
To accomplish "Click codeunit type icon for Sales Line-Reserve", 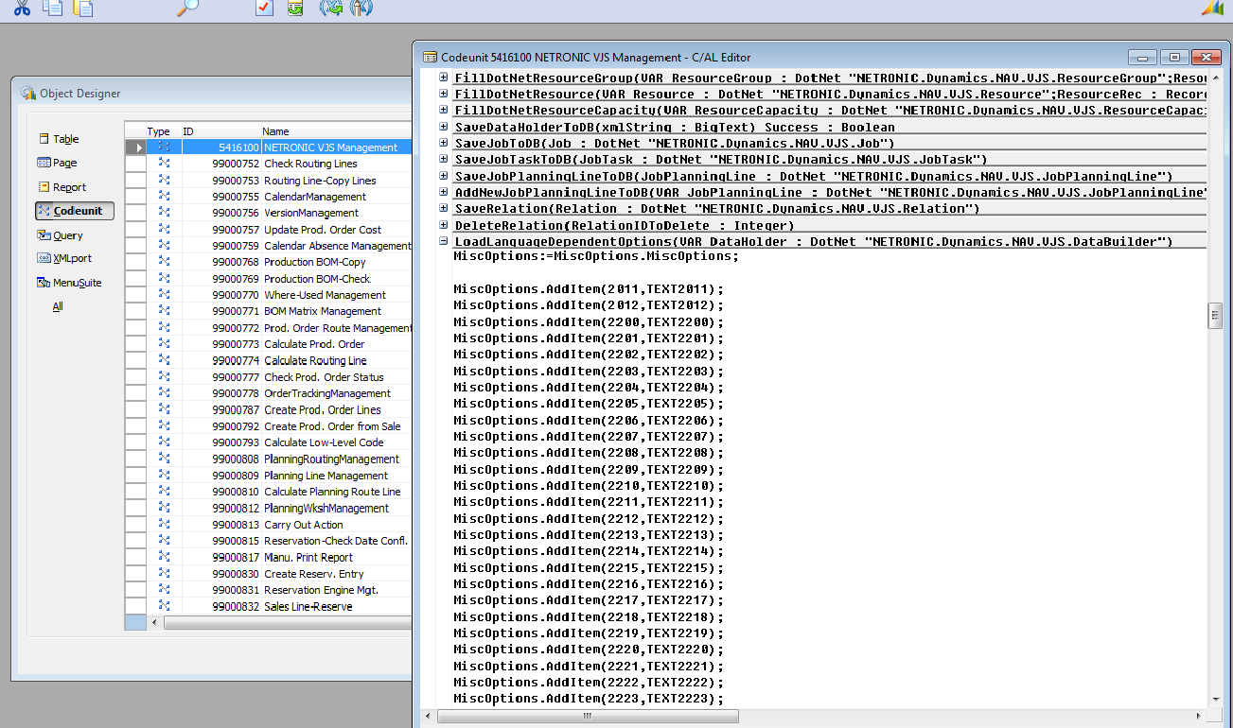I will pos(164,606).
